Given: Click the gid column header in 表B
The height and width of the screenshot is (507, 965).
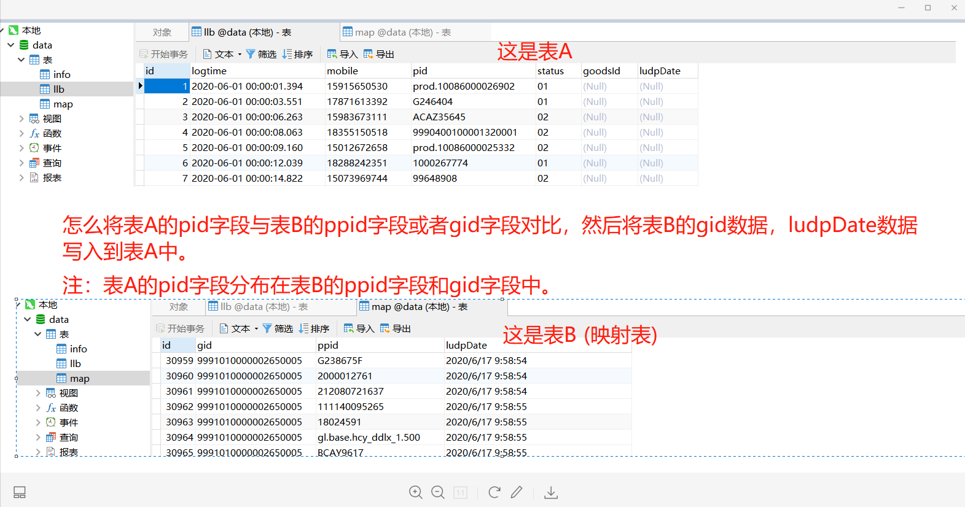Looking at the screenshot, I should (x=256, y=345).
